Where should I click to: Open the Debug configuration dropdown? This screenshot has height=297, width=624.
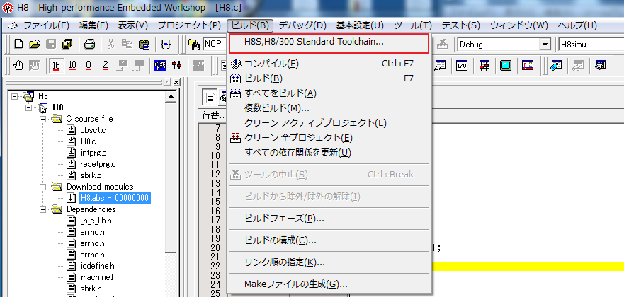pyautogui.click(x=545, y=44)
